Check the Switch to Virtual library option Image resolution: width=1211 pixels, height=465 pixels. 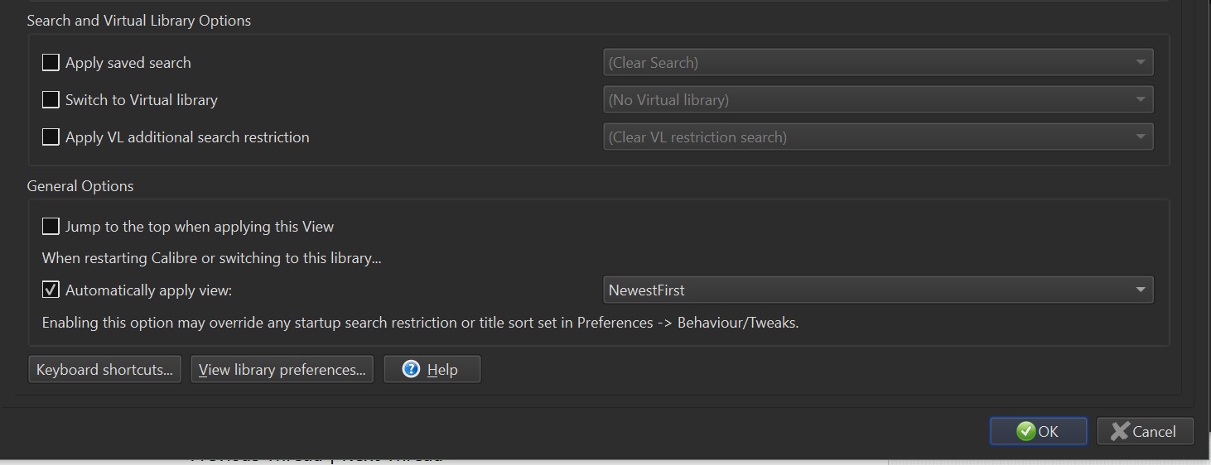click(x=51, y=100)
